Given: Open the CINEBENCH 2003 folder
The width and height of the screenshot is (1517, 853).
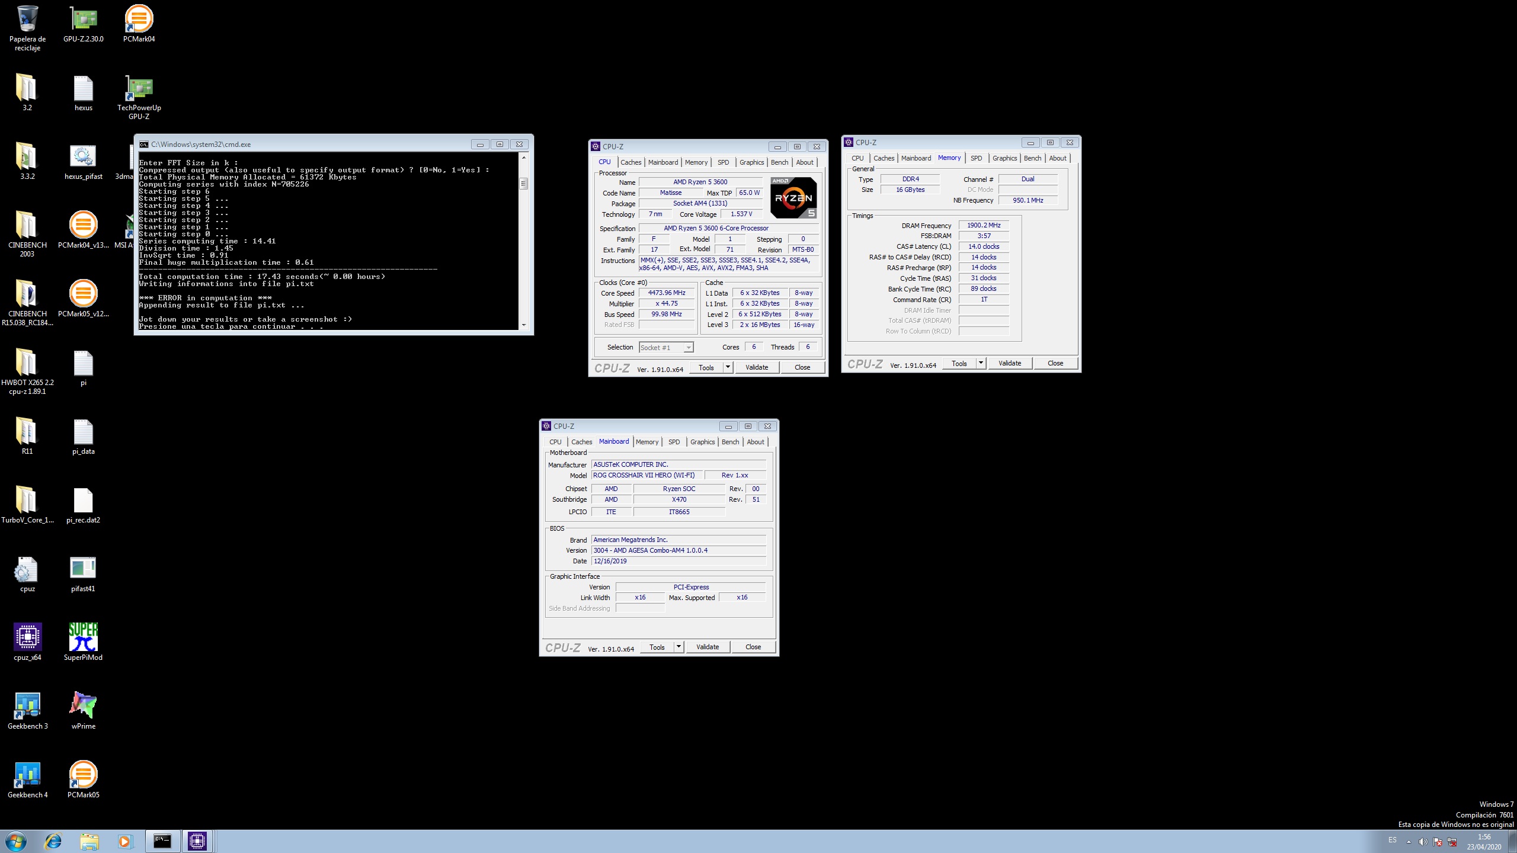Looking at the screenshot, I should [27, 234].
